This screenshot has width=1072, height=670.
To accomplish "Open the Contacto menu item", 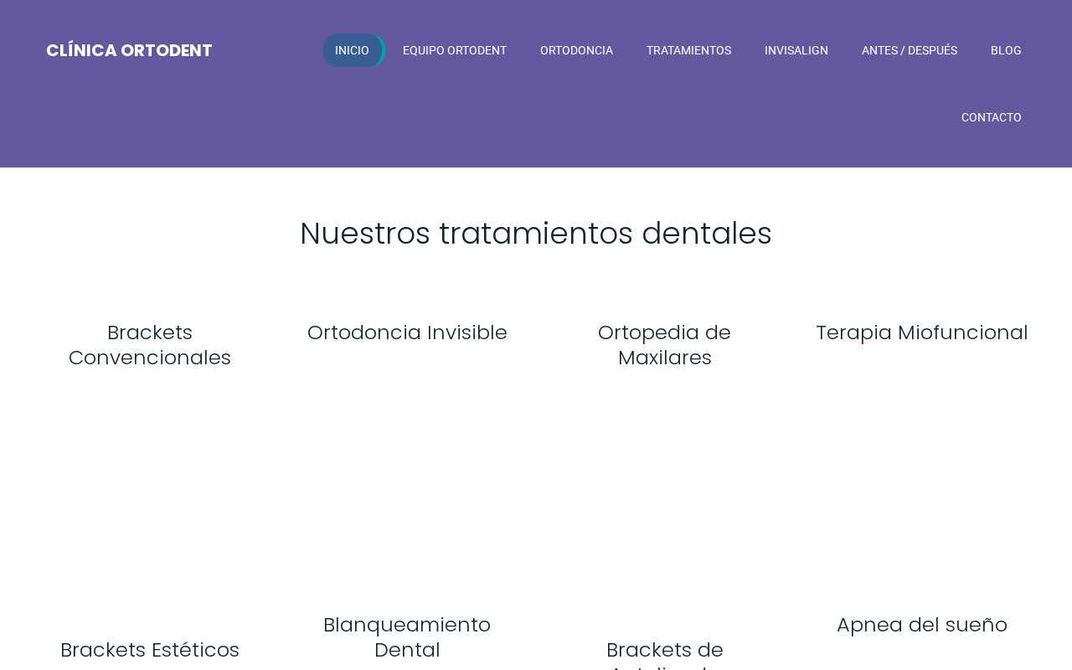I will point(992,117).
